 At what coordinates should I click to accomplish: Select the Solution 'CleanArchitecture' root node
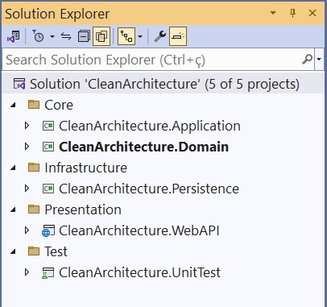(x=156, y=84)
